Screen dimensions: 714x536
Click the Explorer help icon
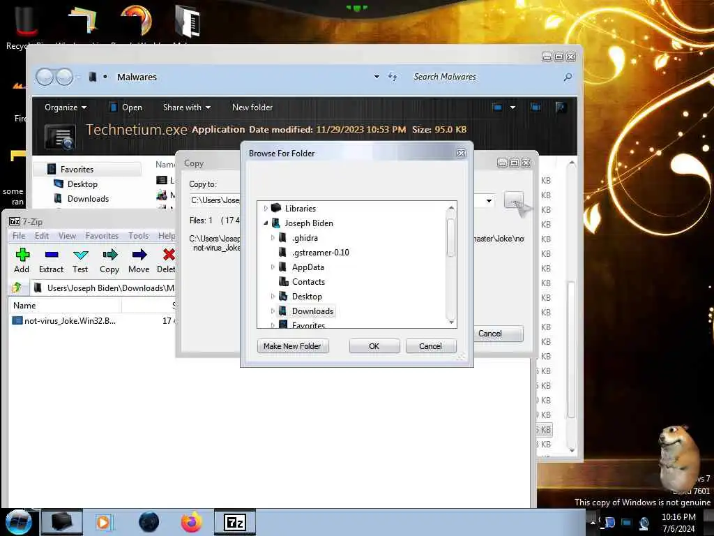[561, 107]
